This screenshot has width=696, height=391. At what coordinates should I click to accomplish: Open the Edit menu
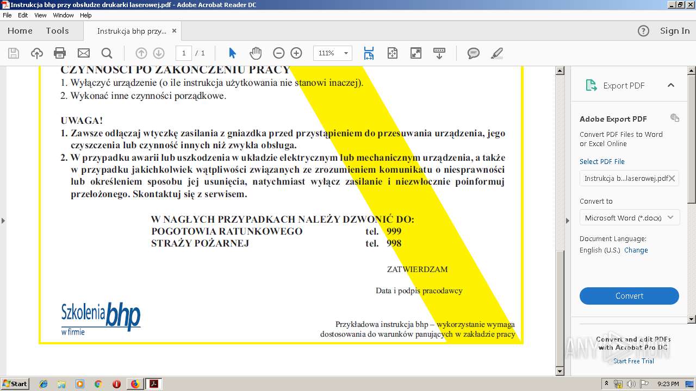point(23,15)
